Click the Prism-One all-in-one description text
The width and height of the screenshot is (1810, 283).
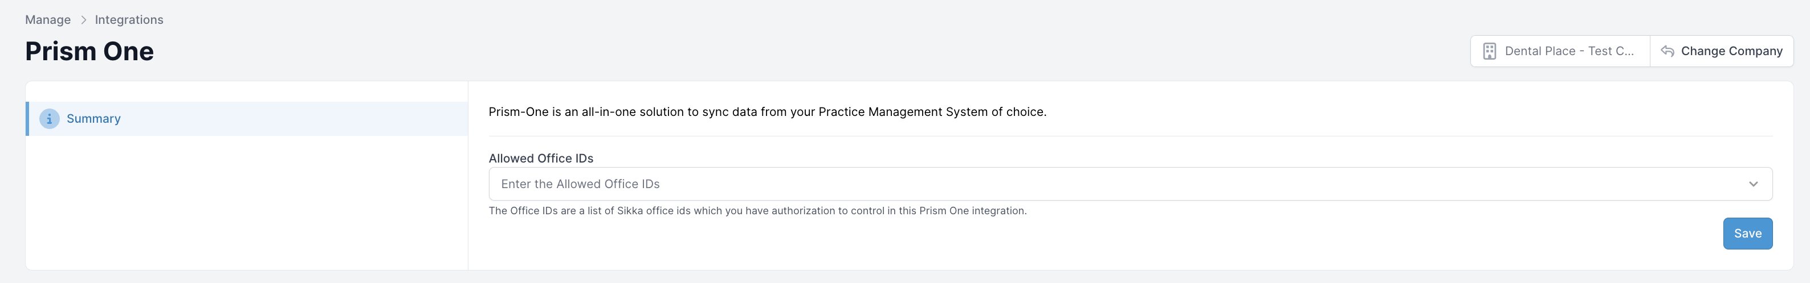point(767,112)
